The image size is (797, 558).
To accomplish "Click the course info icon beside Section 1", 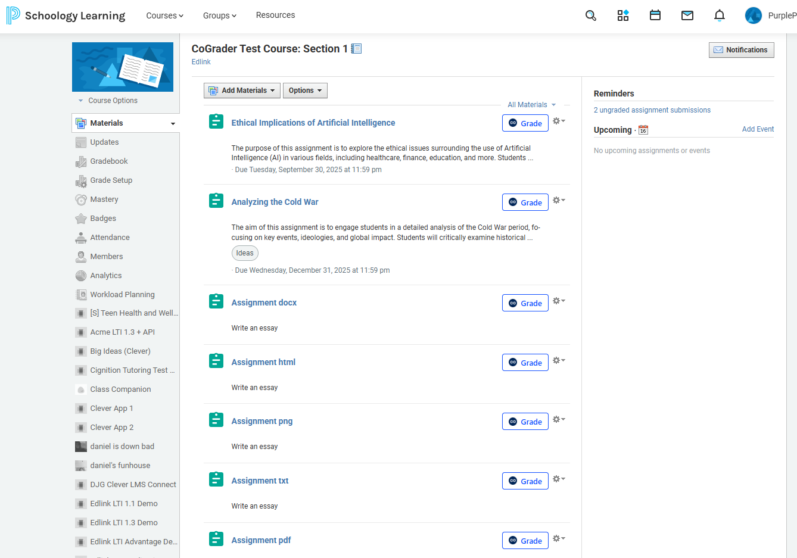I will tap(356, 49).
